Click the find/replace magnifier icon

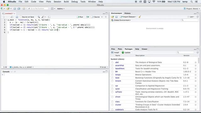pyautogui.click(x=39, y=17)
